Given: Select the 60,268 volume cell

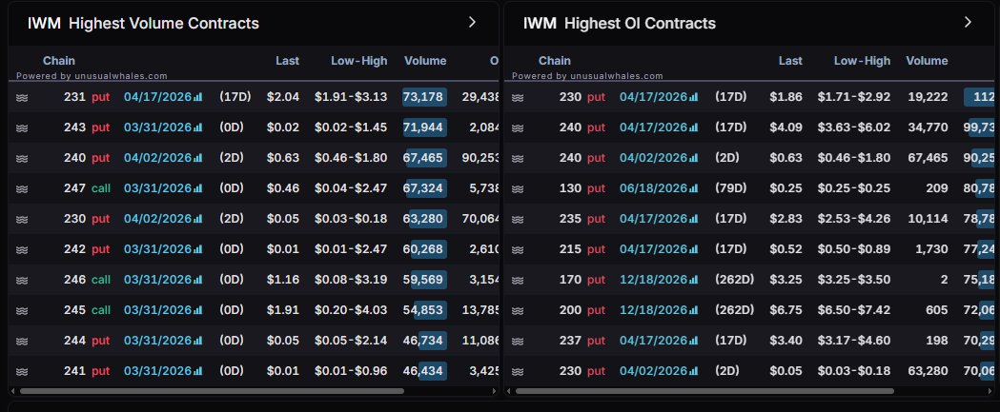Looking at the screenshot, I should coord(424,249).
